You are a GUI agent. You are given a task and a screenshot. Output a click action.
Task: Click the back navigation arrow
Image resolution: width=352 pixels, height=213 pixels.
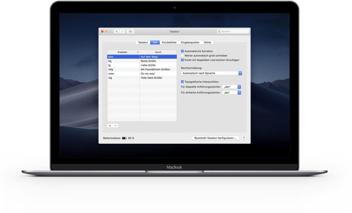click(116, 31)
